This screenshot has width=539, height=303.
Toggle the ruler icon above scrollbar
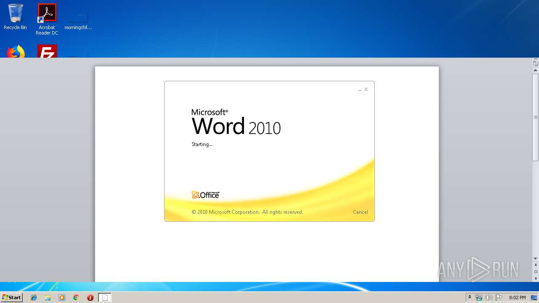pyautogui.click(x=536, y=64)
